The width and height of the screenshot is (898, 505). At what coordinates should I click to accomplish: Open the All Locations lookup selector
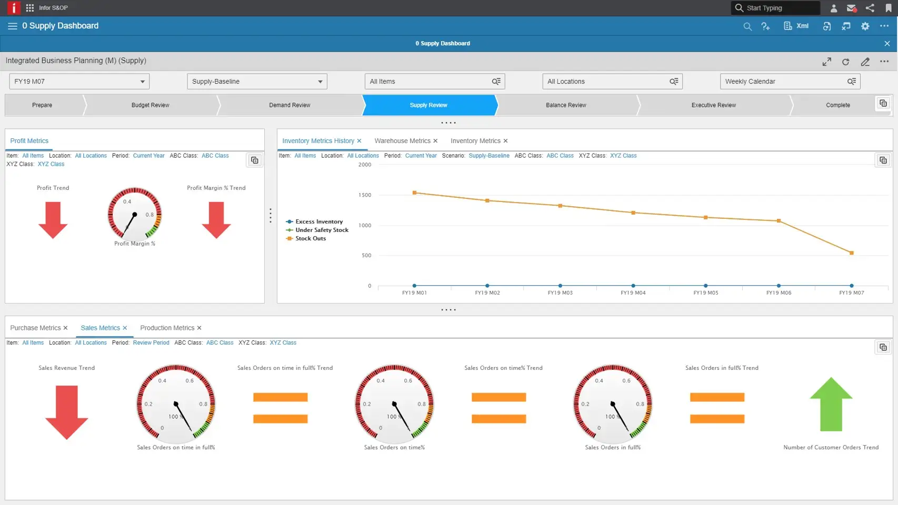coord(674,82)
